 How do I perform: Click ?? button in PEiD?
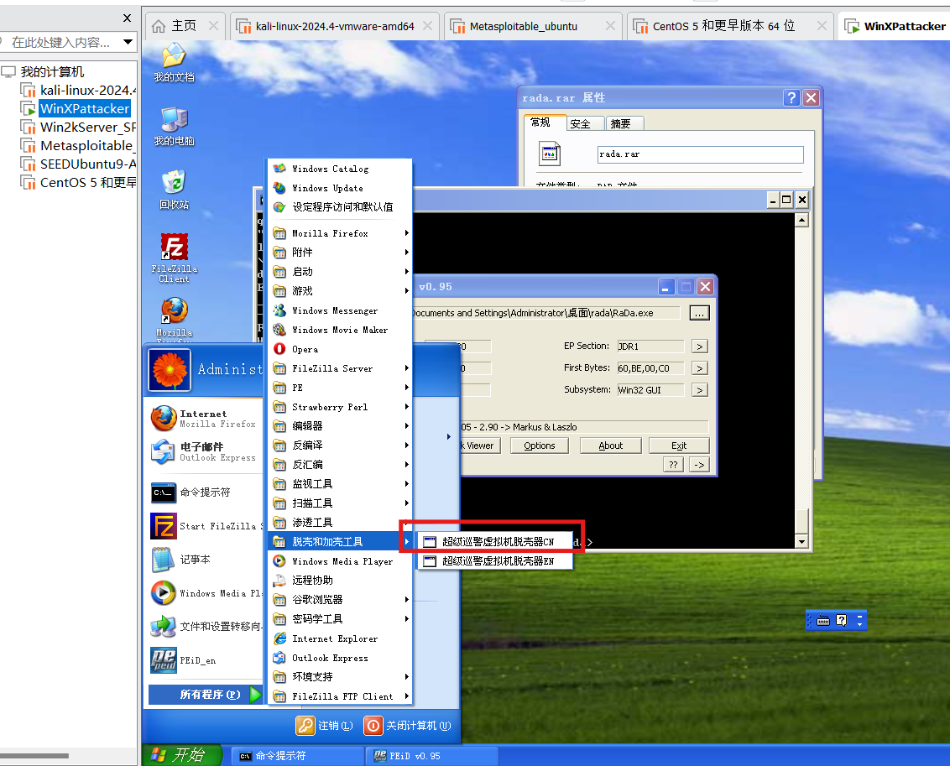[673, 465]
